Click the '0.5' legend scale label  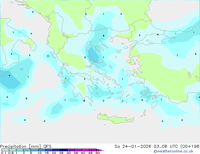11,153
